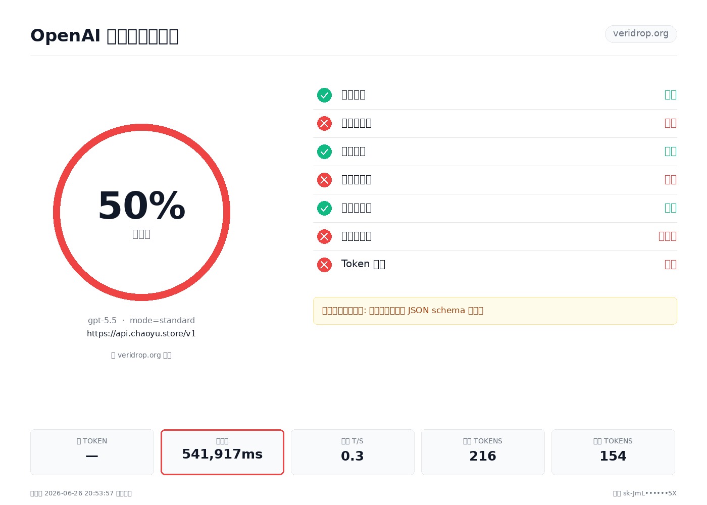707x505 pixels.
Task: Click the middle green checkmark icon
Action: coord(324,151)
